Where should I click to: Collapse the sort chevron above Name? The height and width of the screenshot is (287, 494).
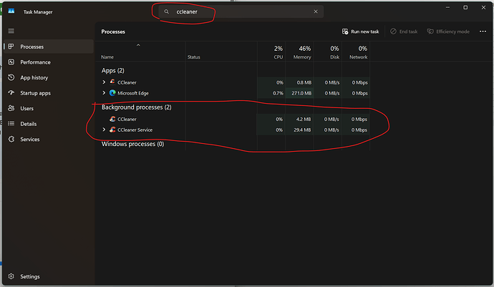[138, 45]
